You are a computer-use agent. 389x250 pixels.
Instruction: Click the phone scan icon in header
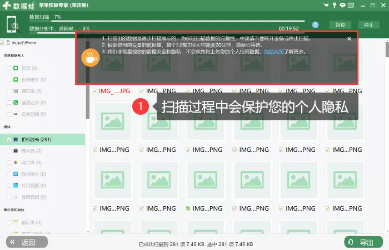pyautogui.click(x=14, y=24)
